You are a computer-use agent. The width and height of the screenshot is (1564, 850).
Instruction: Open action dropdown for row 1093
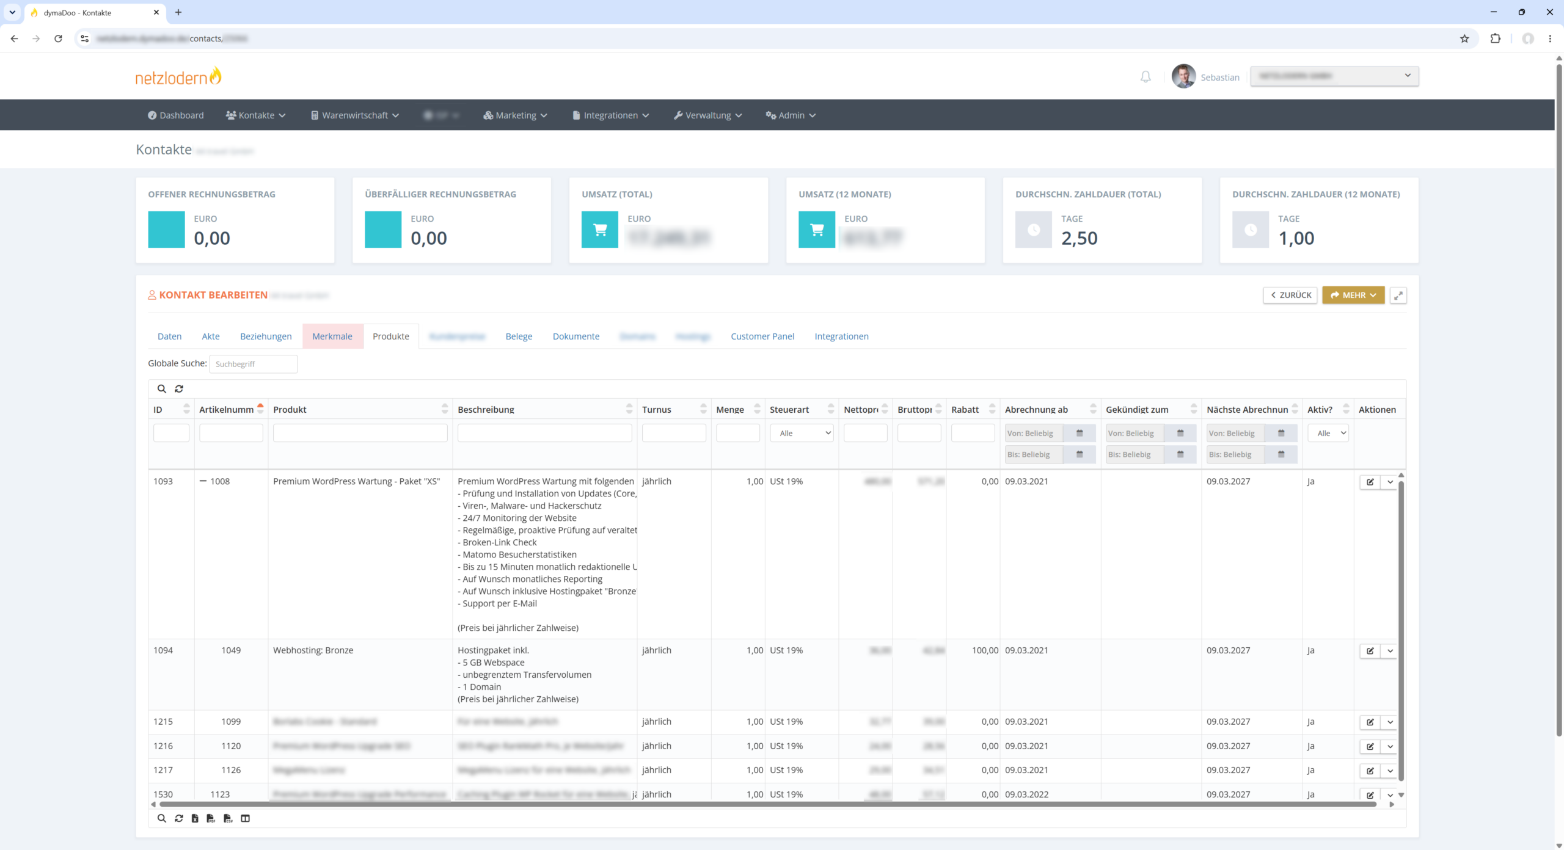click(x=1390, y=482)
